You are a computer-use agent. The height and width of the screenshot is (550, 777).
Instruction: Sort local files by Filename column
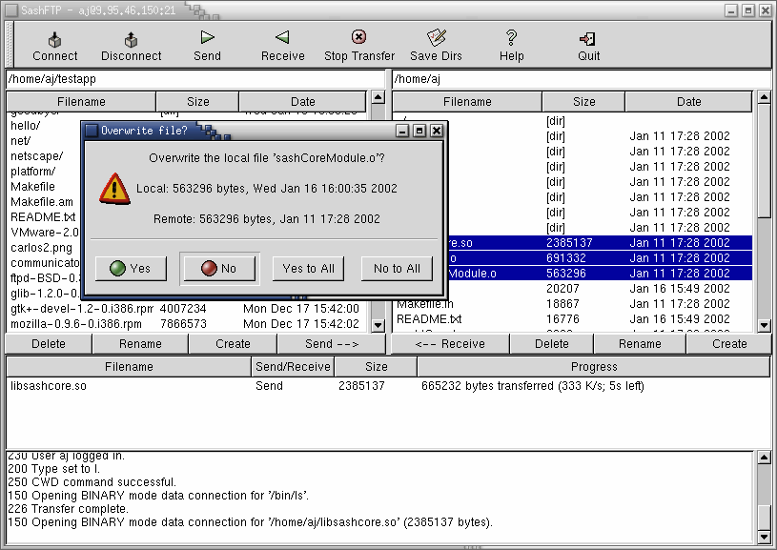(x=81, y=102)
